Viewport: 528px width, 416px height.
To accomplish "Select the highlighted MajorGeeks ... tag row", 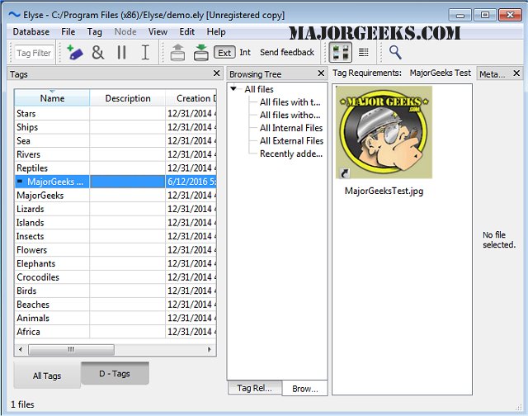I will click(115, 182).
